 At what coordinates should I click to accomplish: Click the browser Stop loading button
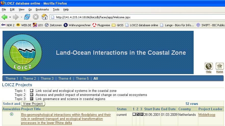tap(36, 17)
